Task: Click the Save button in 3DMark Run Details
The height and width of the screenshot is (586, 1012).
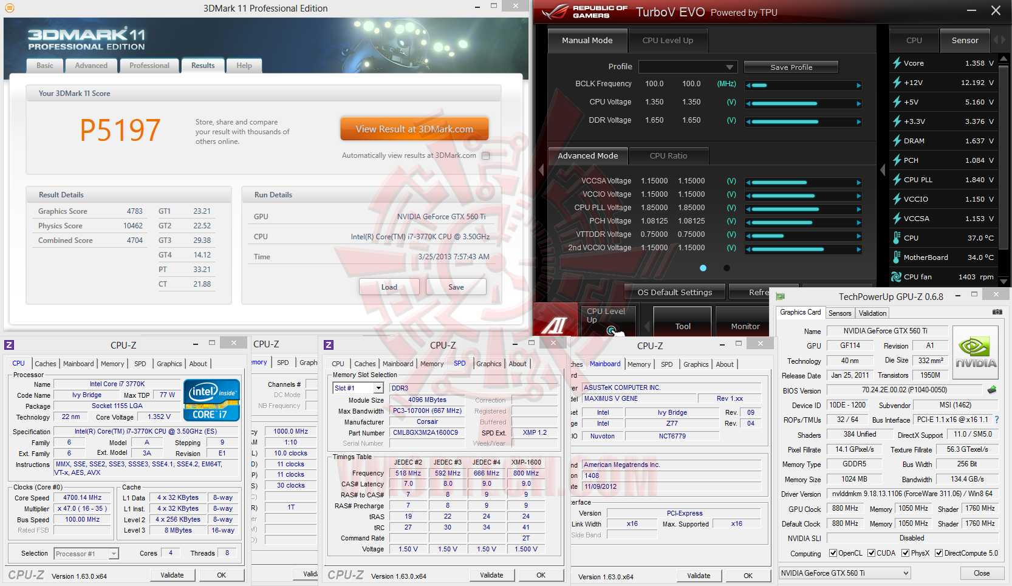Action: [x=456, y=287]
